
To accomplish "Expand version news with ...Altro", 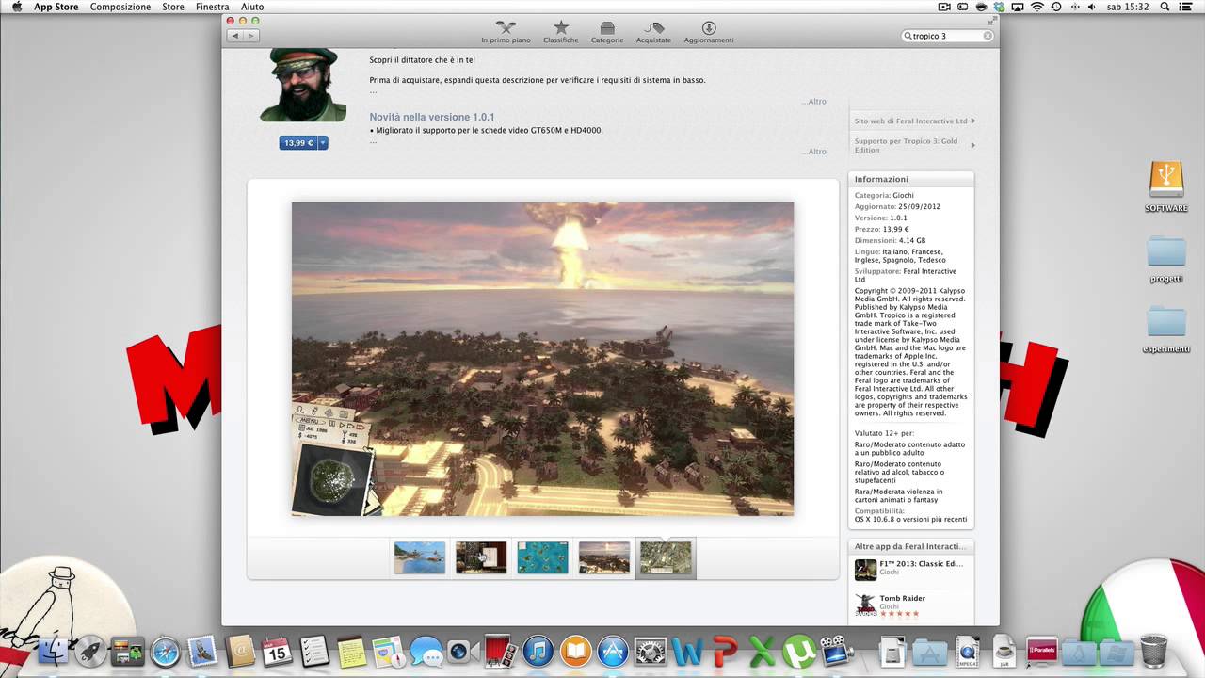I will pos(814,152).
